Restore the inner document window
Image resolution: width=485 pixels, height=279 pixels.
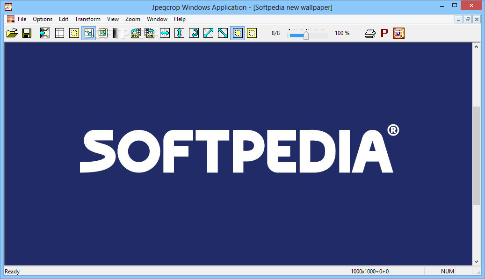468,19
